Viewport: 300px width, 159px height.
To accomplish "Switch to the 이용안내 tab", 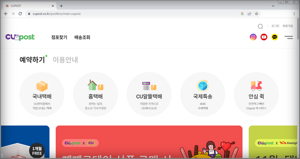I will (x=66, y=60).
